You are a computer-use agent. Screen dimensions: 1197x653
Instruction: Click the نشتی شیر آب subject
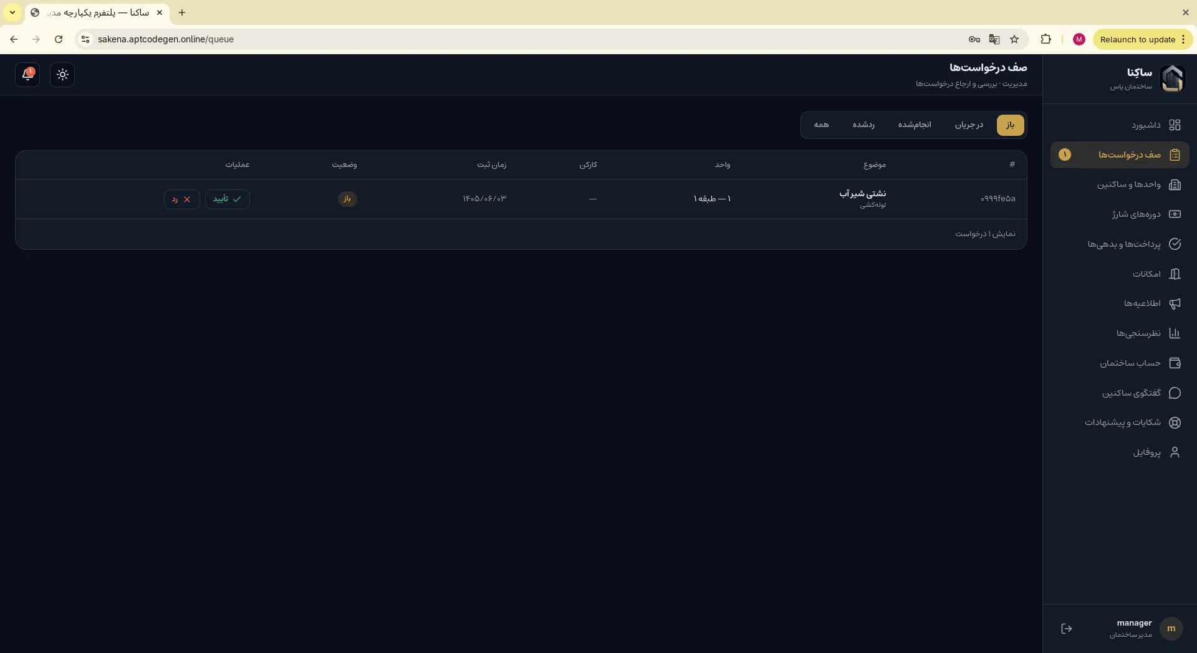coord(862,194)
